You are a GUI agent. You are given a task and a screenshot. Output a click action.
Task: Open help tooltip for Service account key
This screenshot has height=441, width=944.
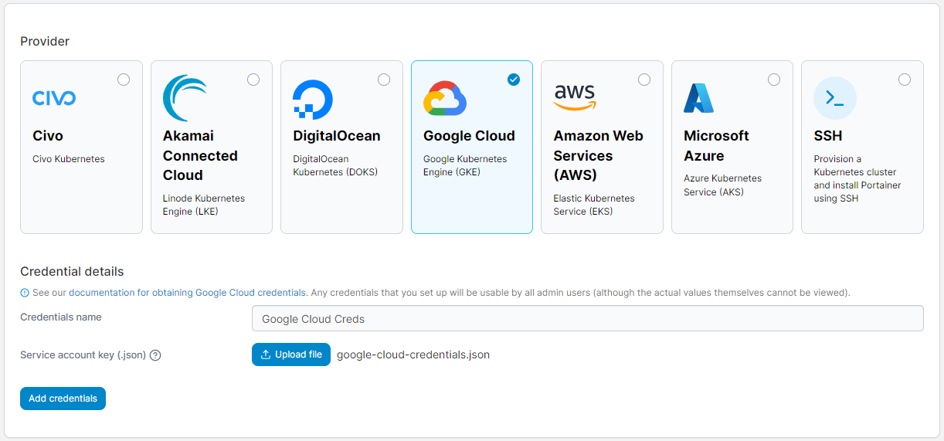tap(155, 355)
